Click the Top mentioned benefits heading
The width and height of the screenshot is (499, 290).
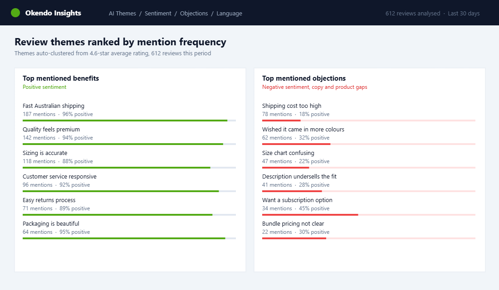[x=61, y=78]
